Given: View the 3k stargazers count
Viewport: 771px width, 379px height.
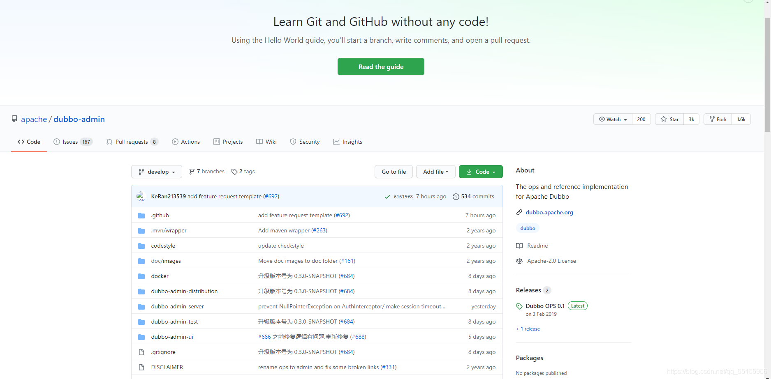Looking at the screenshot, I should coord(691,119).
